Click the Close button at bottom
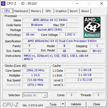This screenshot has width=108, height=108. click(x=96, y=104)
